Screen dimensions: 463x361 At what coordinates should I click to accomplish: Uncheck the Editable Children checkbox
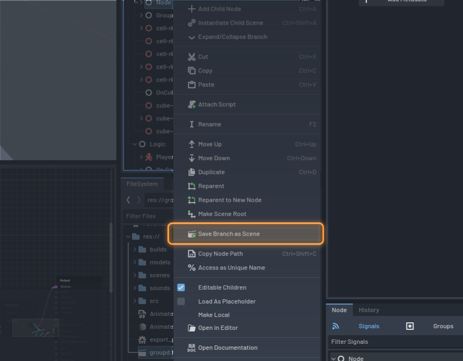click(181, 287)
